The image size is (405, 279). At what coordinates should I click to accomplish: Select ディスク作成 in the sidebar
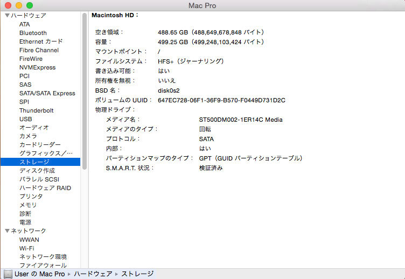click(37, 171)
